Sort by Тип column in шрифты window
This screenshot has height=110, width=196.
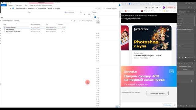click(47, 24)
